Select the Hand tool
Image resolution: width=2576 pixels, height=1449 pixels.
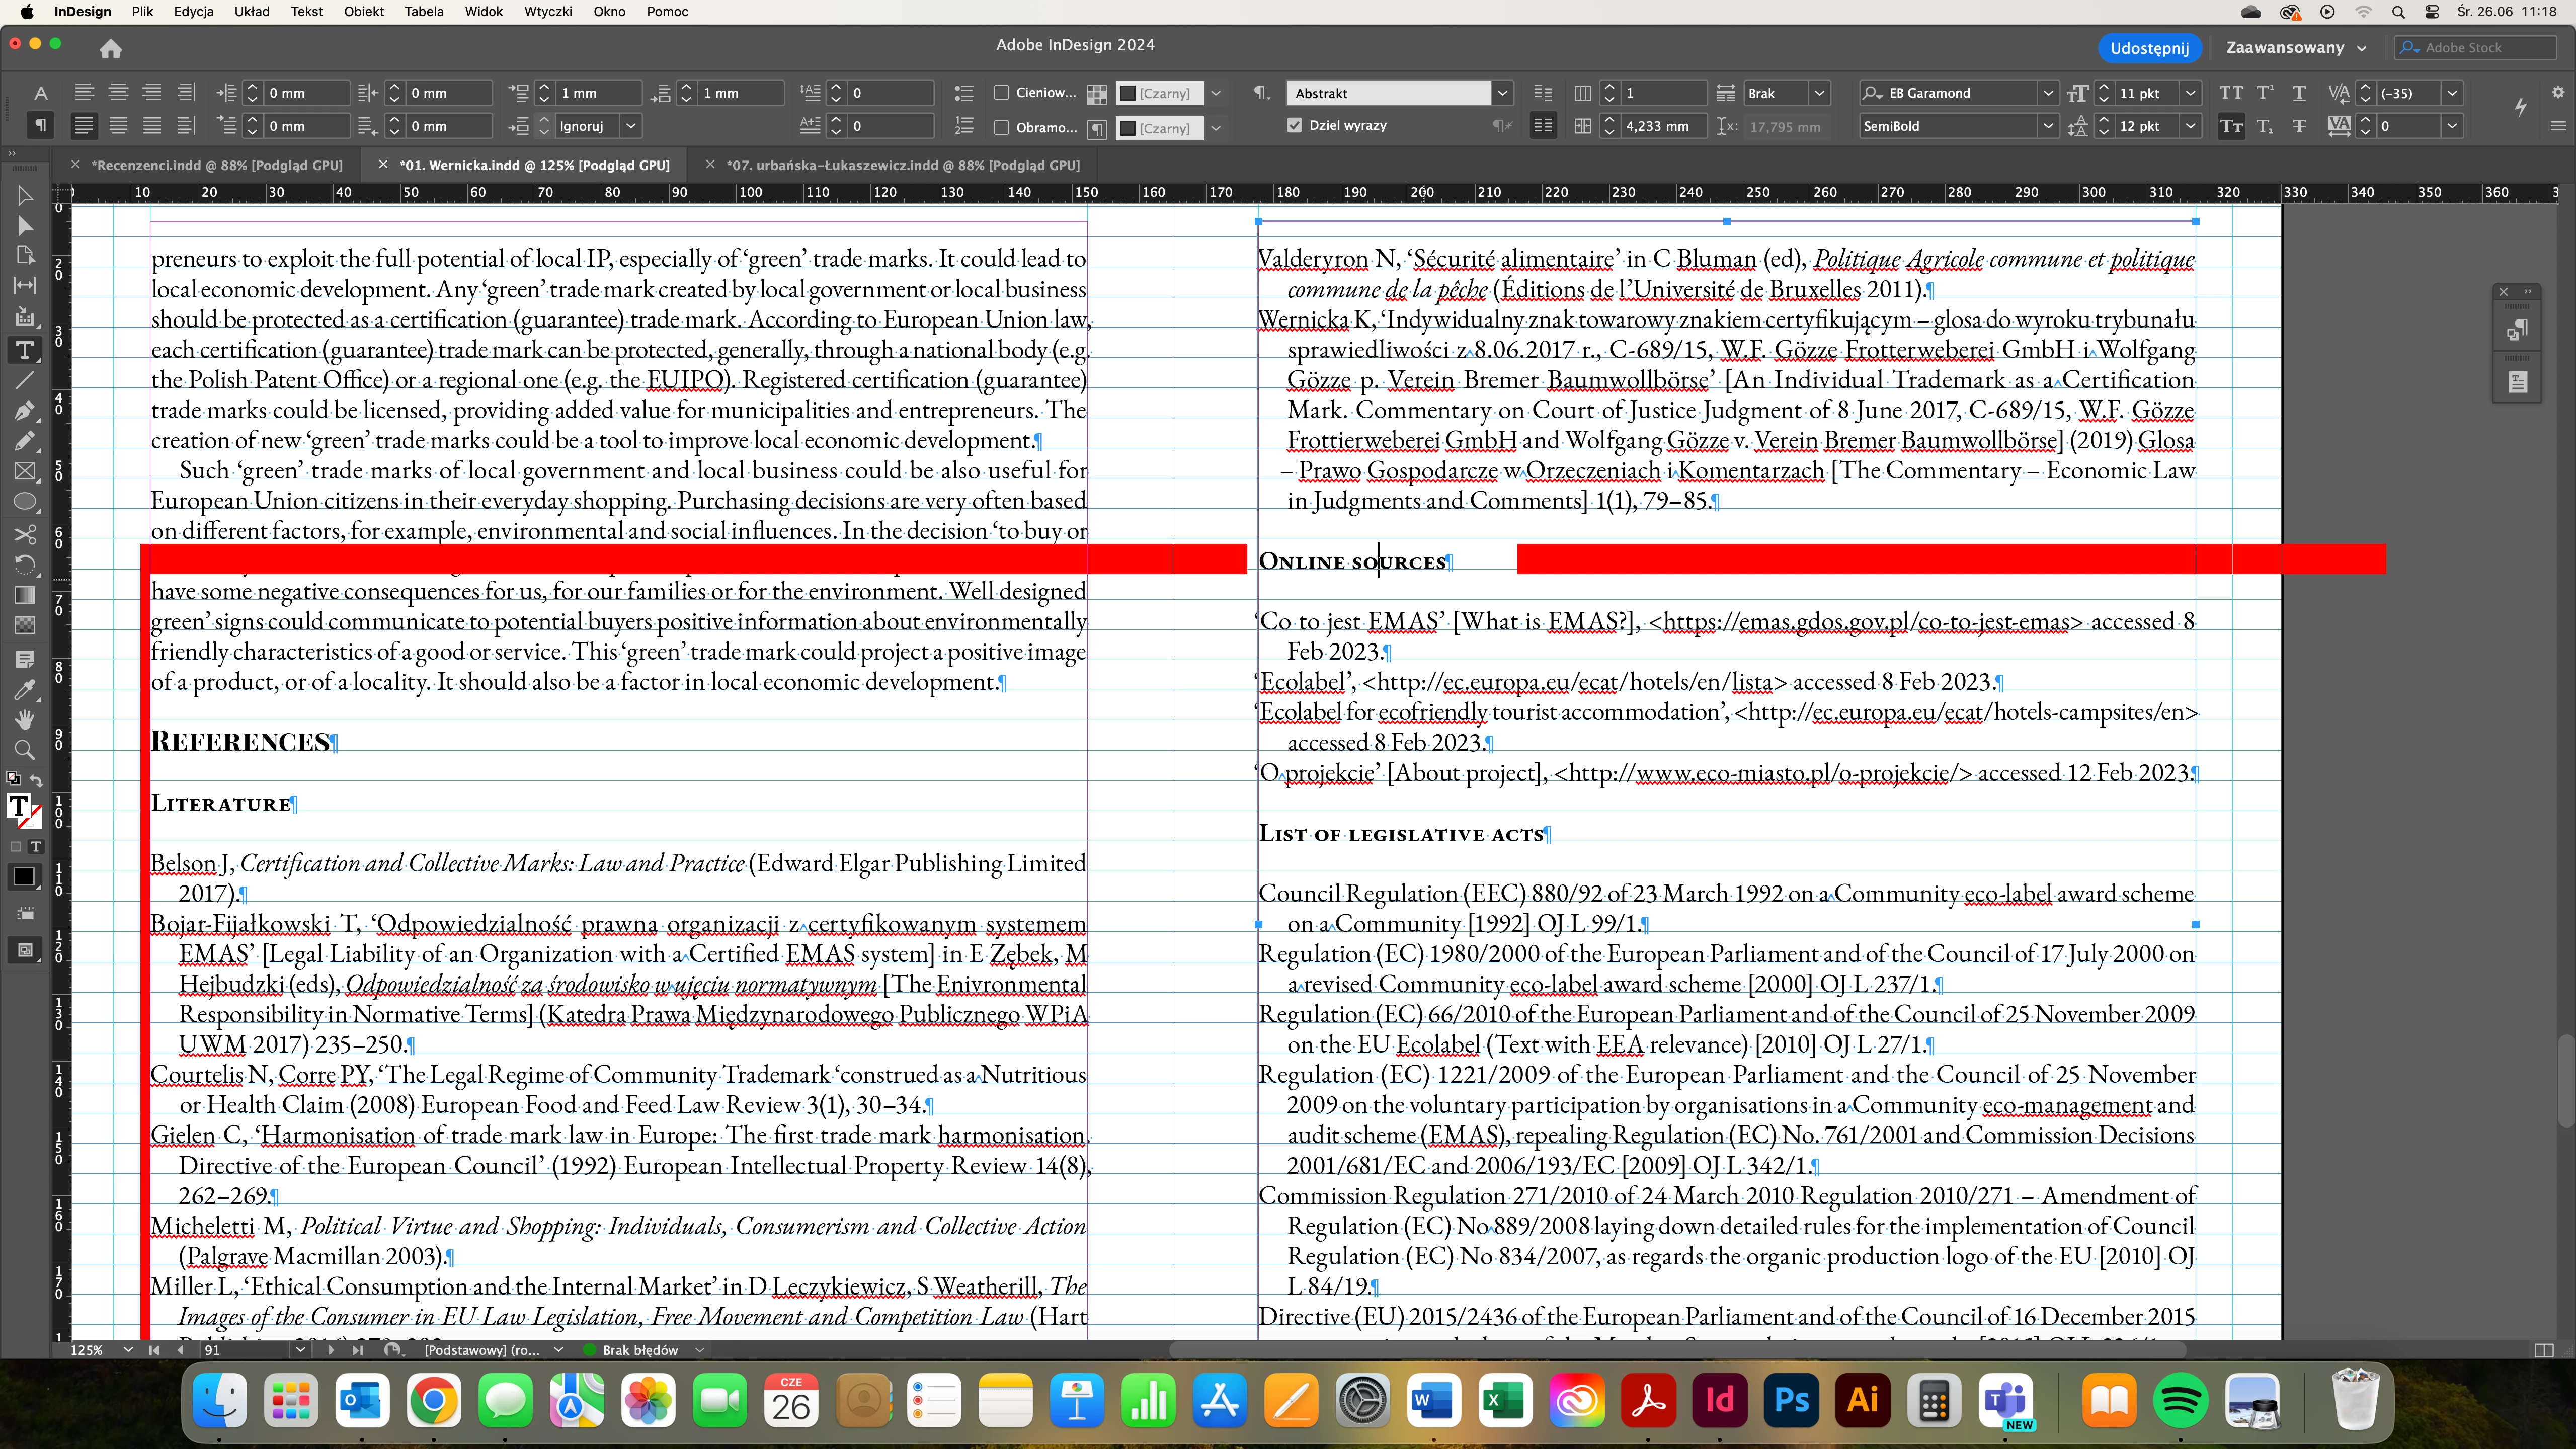pos(25,719)
